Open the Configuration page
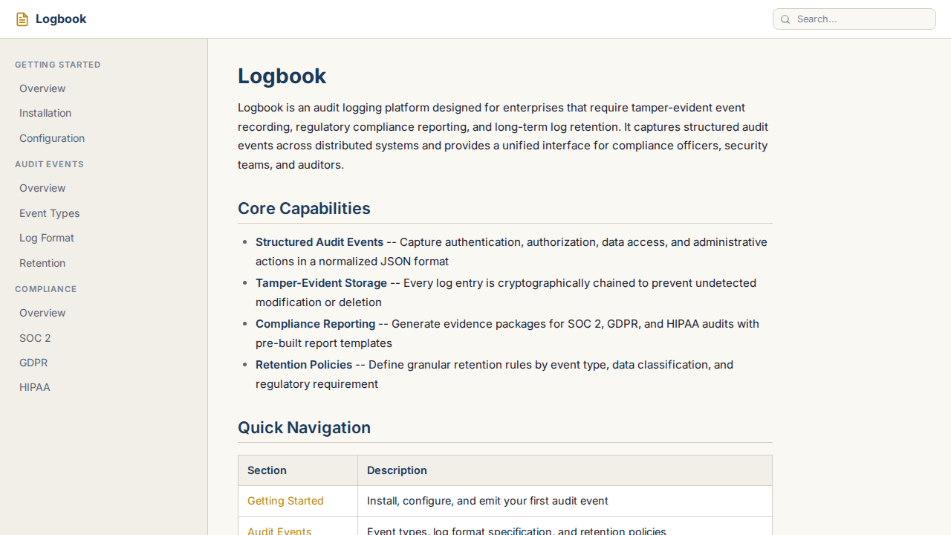This screenshot has width=951, height=535. coord(52,138)
